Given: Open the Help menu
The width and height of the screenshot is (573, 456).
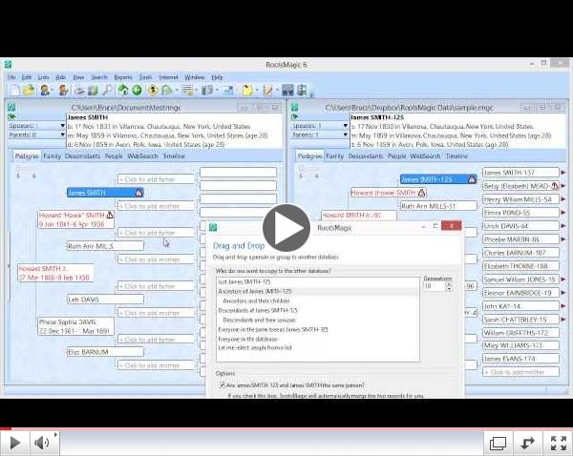Looking at the screenshot, I should tap(217, 77).
